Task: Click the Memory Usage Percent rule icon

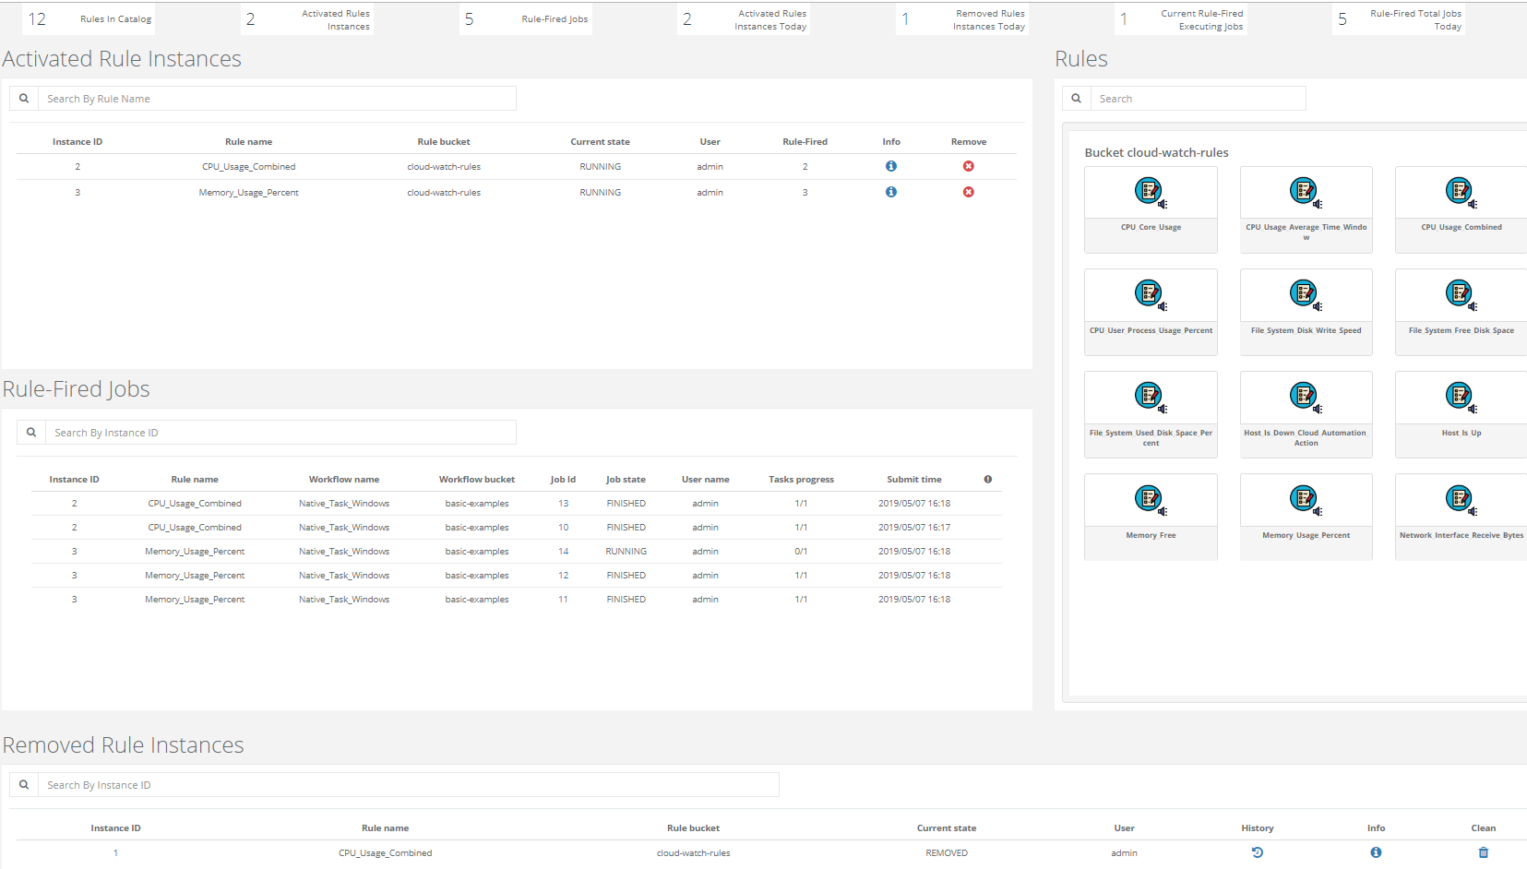Action: 1305,499
